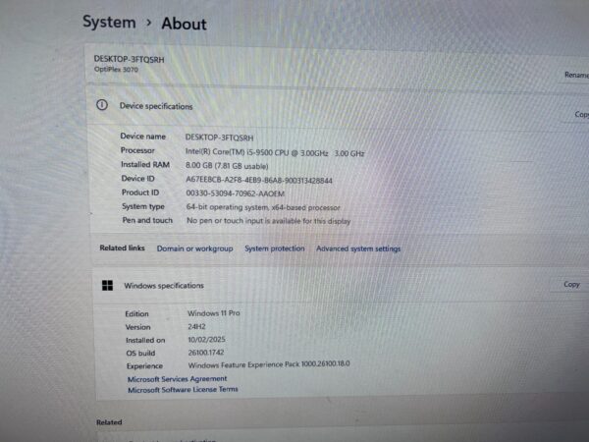The image size is (589, 442).
Task: Click the About page title
Action: pyautogui.click(x=185, y=24)
